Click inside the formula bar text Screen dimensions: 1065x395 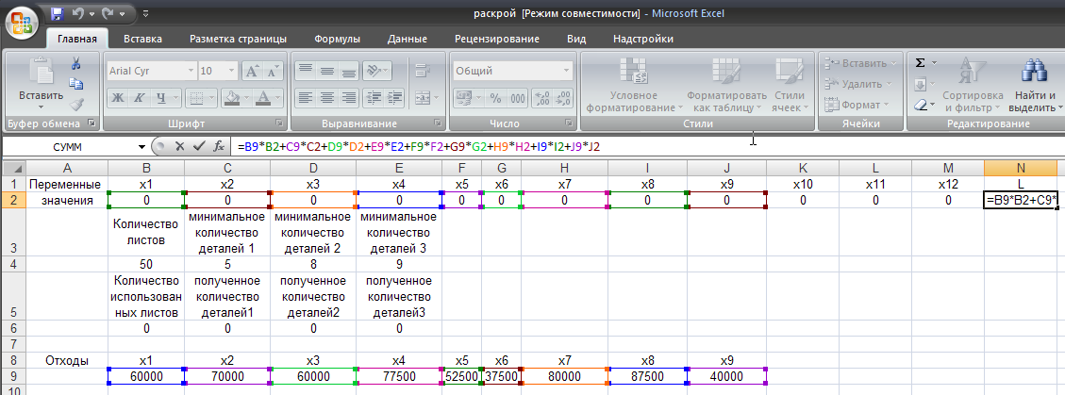pos(418,147)
